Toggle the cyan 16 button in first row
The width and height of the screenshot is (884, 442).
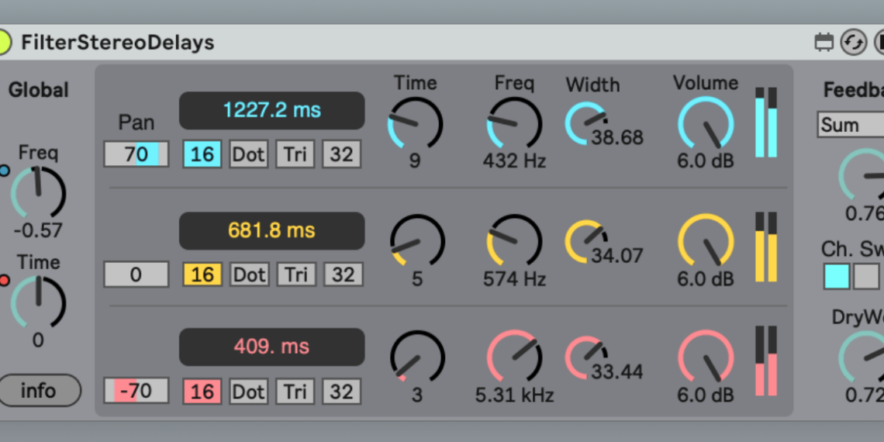click(202, 154)
